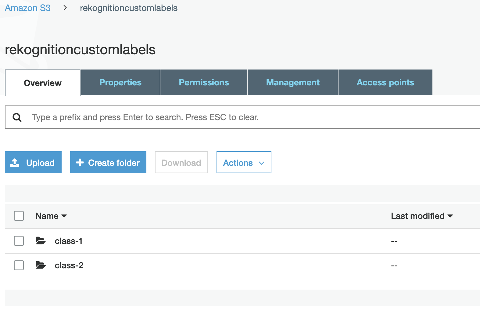Open the class-1 folder name
The width and height of the screenshot is (480, 314).
coord(69,241)
